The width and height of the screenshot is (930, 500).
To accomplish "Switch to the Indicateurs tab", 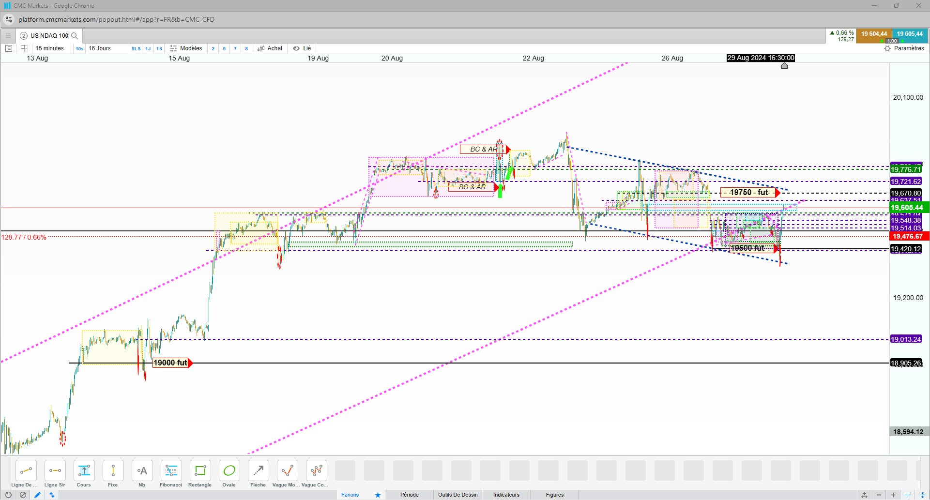I will pyautogui.click(x=506, y=495).
